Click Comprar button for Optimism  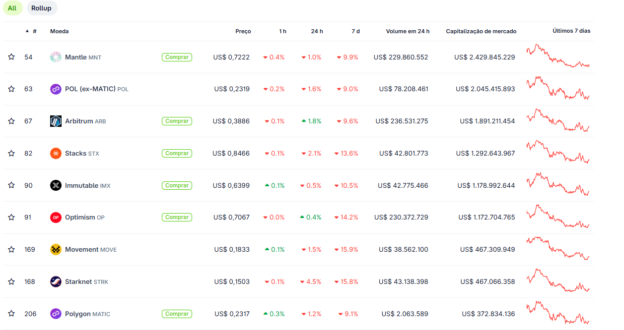tap(177, 217)
